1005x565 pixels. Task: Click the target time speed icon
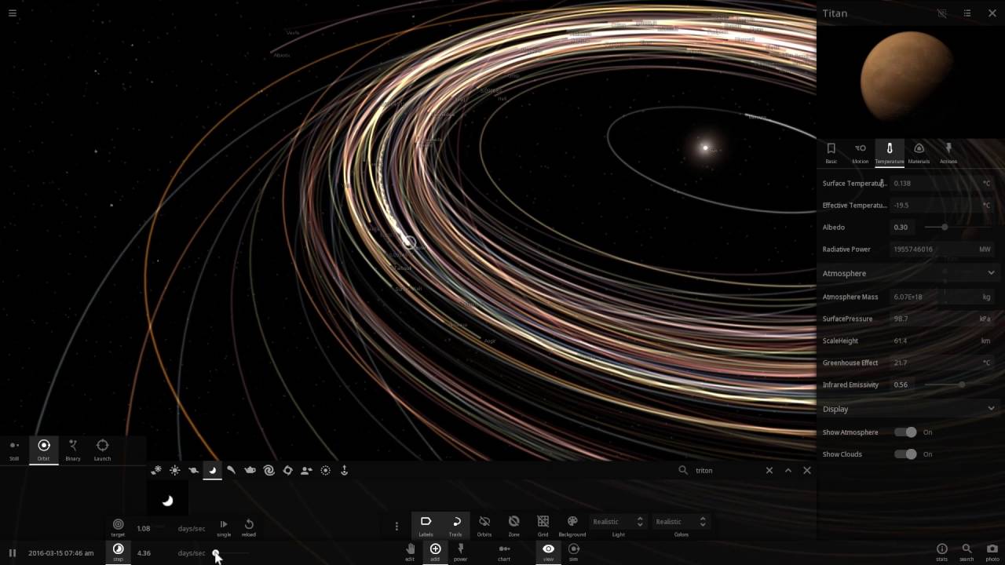(118, 527)
